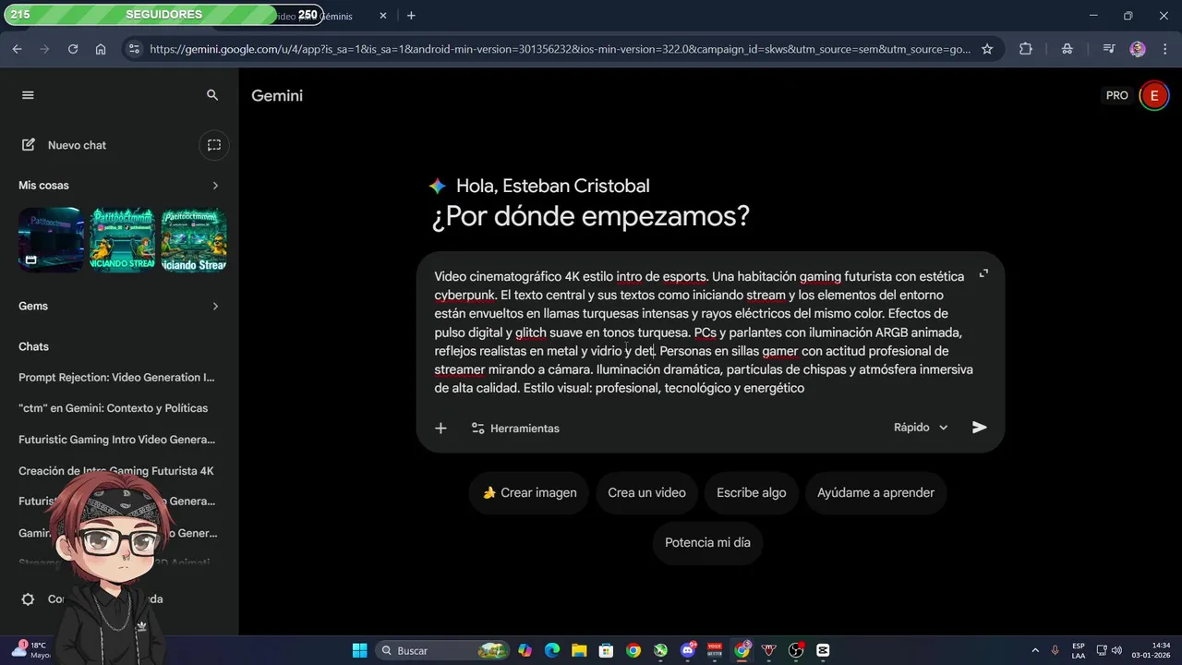
Task: Open Microsoft Store from taskbar
Action: tap(606, 650)
